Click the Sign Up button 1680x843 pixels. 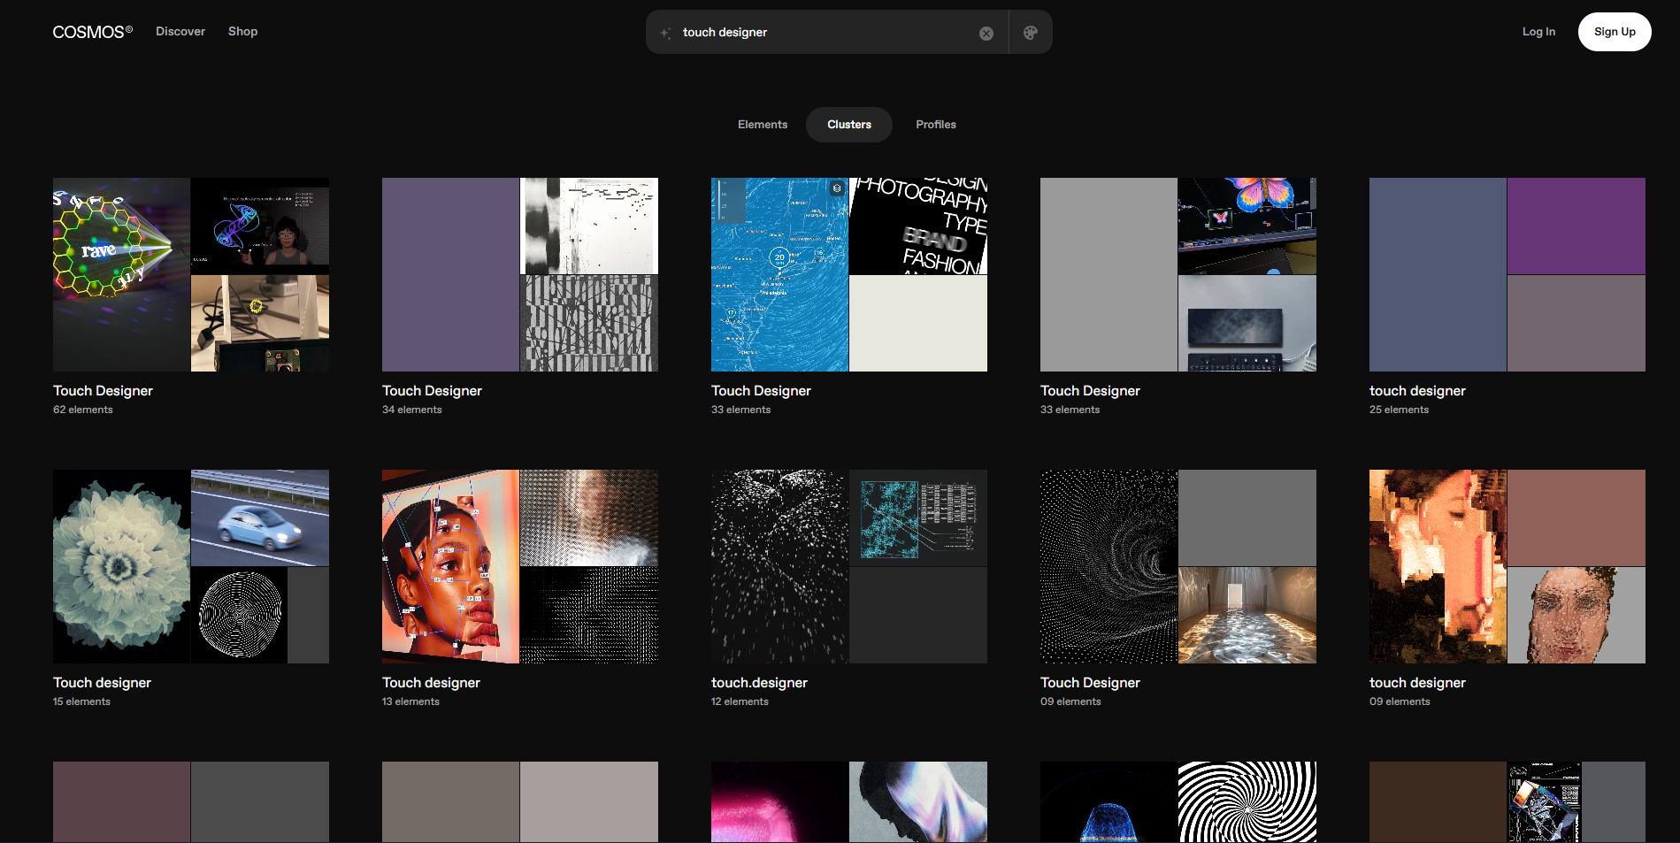coord(1614,32)
